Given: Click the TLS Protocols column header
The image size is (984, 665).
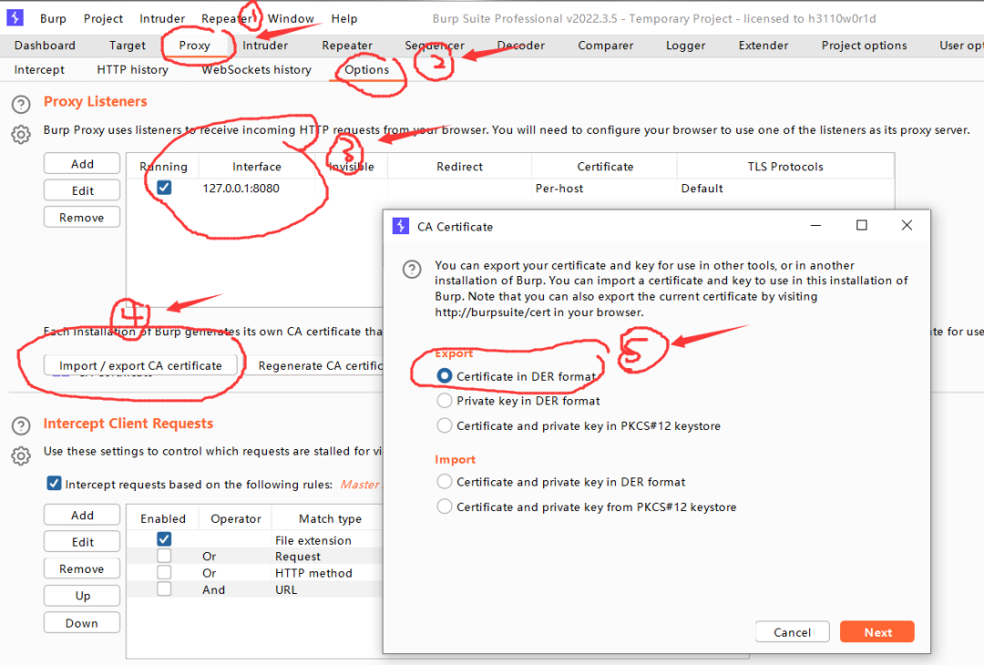Looking at the screenshot, I should click(785, 166).
